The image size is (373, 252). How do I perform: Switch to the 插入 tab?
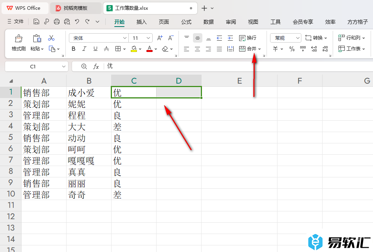(142, 22)
